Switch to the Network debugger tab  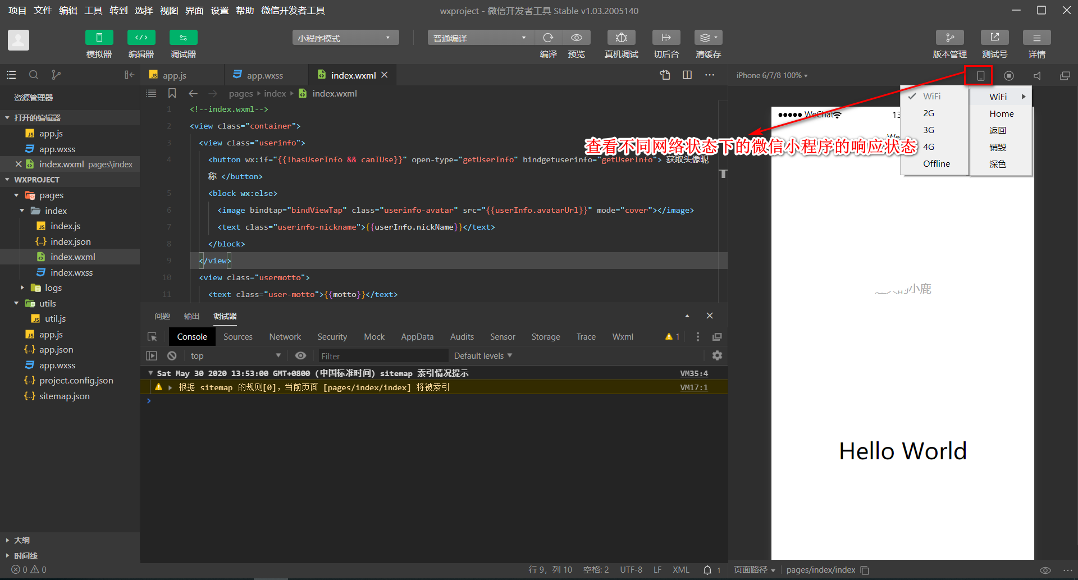(285, 336)
